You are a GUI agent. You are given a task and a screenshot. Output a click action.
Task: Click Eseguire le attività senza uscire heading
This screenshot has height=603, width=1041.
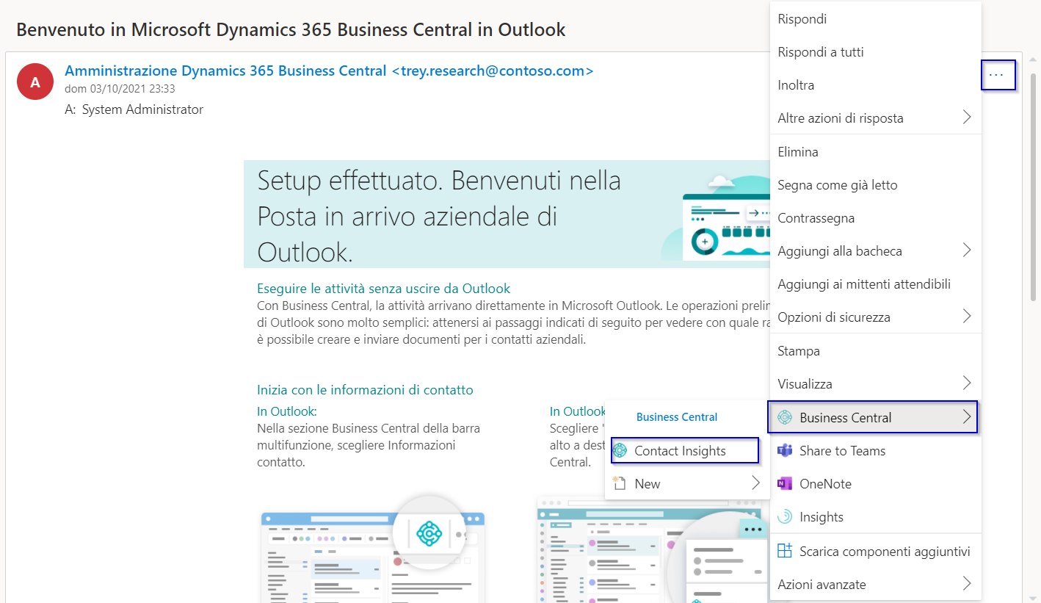[x=383, y=288]
